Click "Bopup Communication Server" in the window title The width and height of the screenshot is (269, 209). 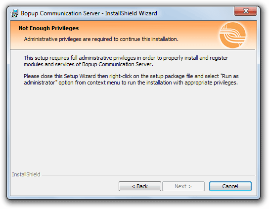point(60,13)
